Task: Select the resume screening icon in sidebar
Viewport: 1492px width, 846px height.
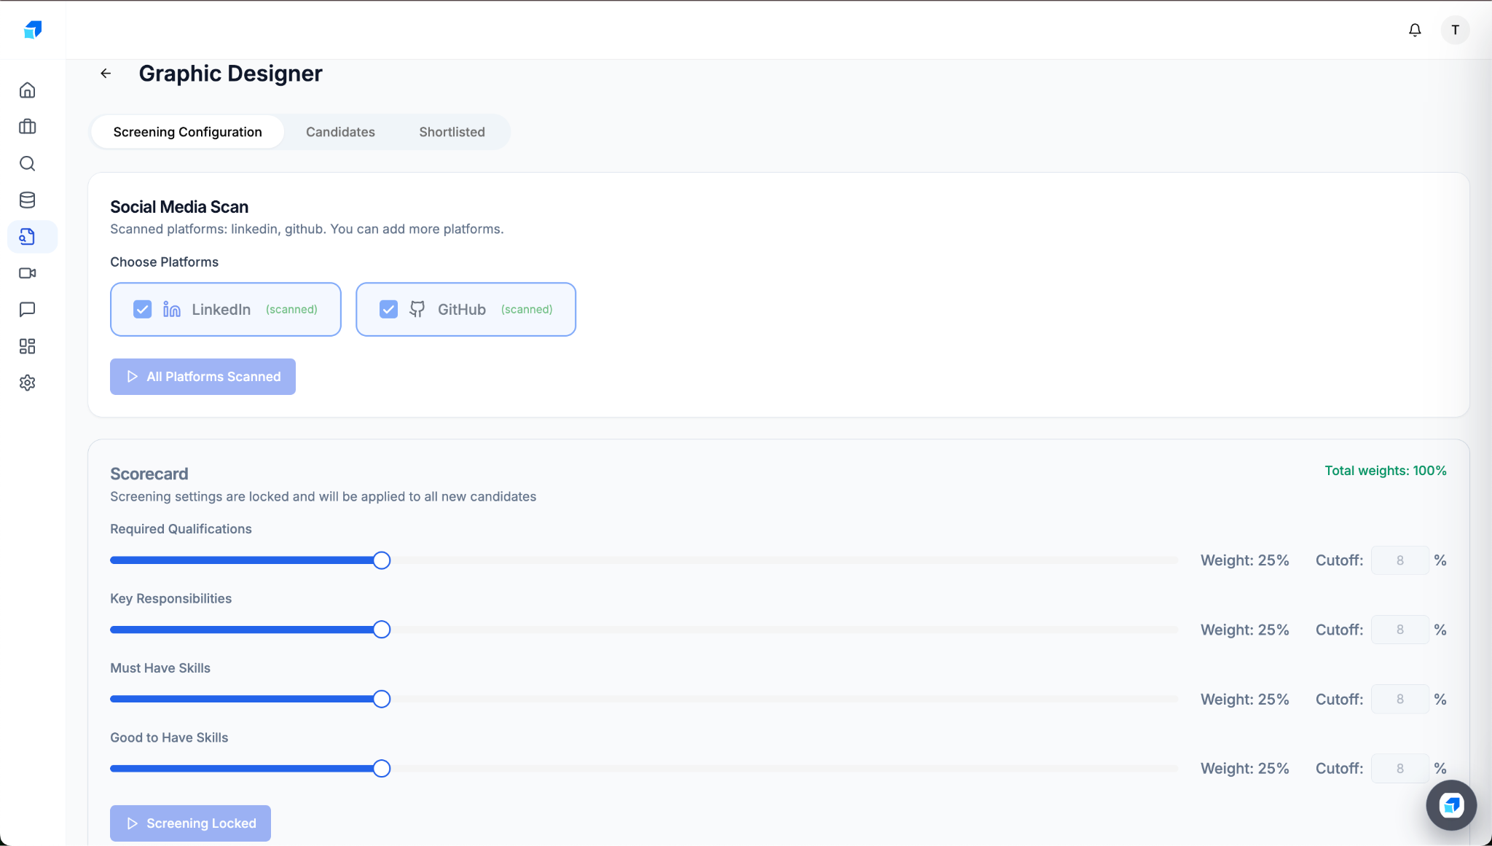Action: (x=28, y=236)
